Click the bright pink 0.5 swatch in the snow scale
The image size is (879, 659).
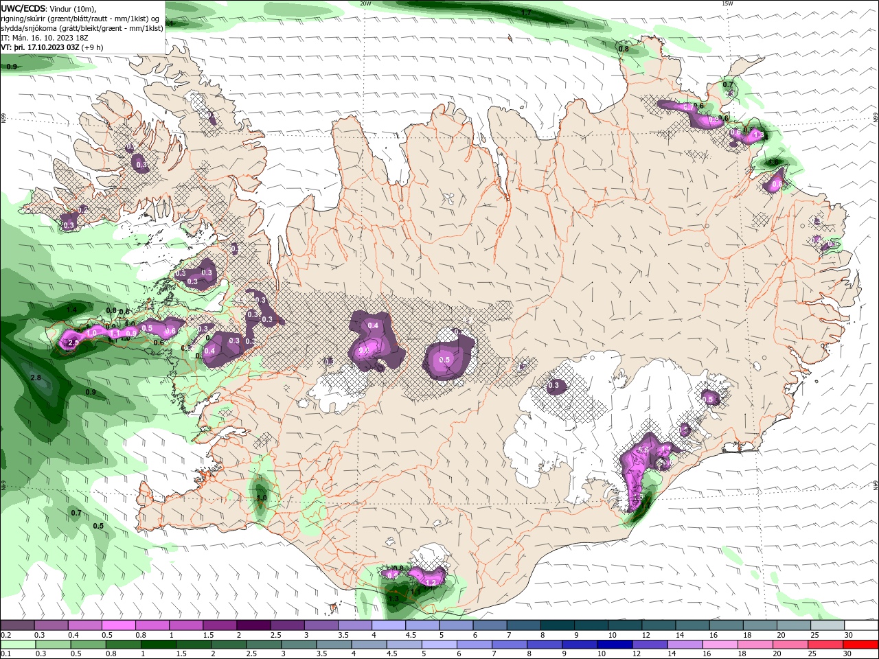118,625
